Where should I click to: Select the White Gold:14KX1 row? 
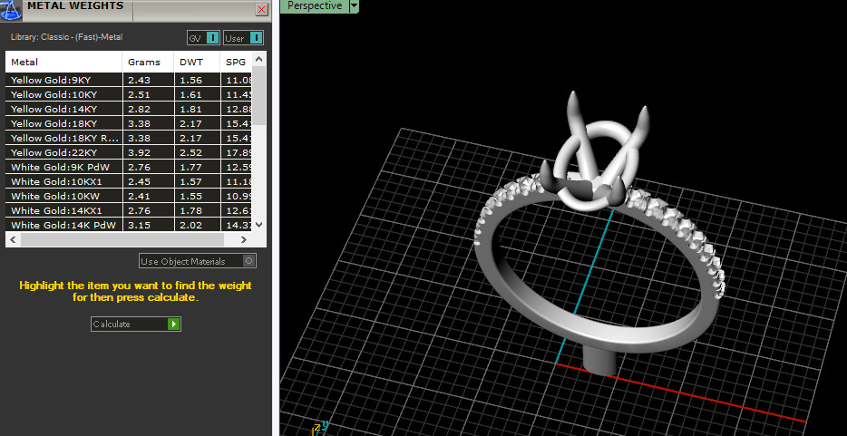pyautogui.click(x=129, y=210)
